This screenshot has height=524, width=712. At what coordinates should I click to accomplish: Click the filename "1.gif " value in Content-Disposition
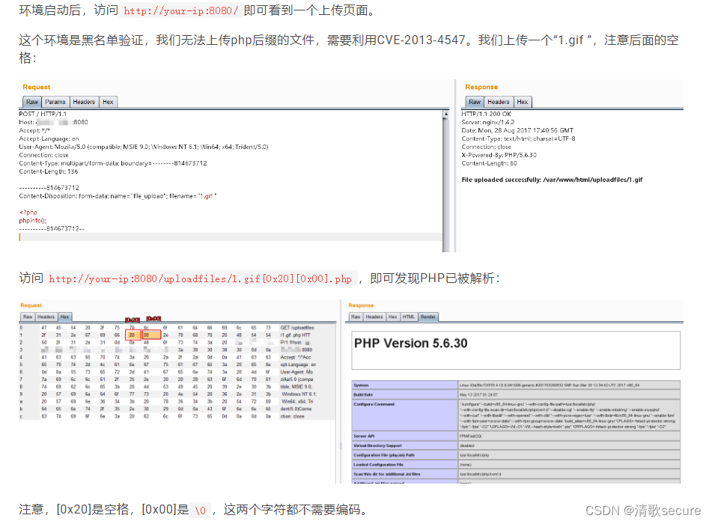[207, 196]
